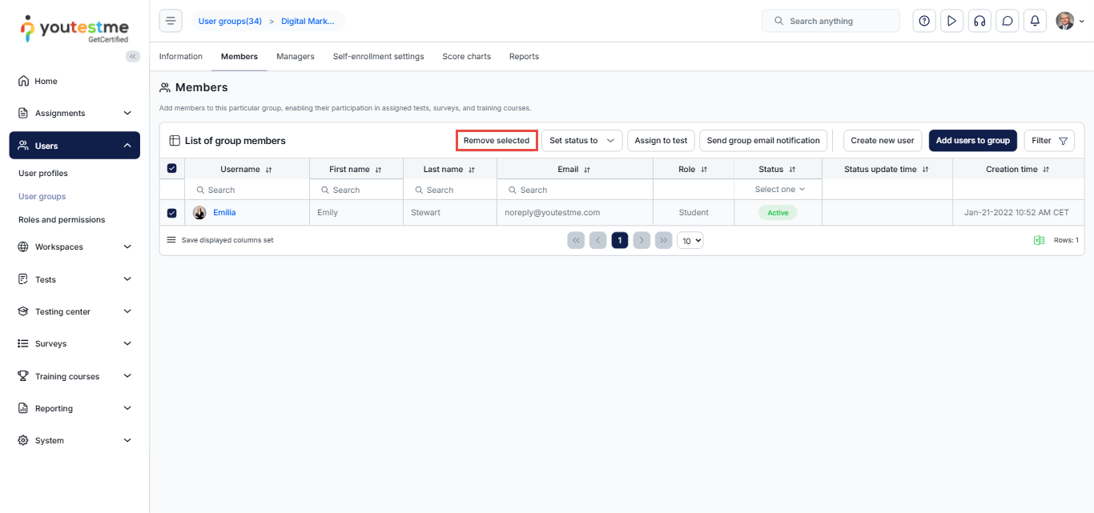Screen dimensions: 1094x513
Task: Click the hamburger menu toggle icon
Action: pyautogui.click(x=171, y=21)
